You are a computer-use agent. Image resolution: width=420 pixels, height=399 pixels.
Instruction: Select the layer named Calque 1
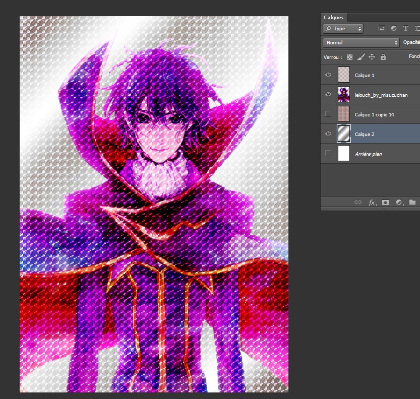[364, 76]
